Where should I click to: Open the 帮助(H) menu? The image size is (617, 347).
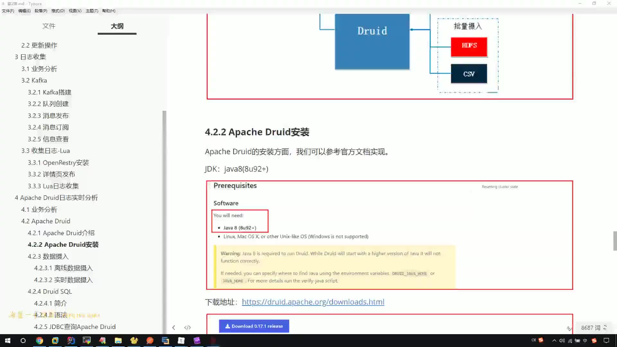[109, 11]
